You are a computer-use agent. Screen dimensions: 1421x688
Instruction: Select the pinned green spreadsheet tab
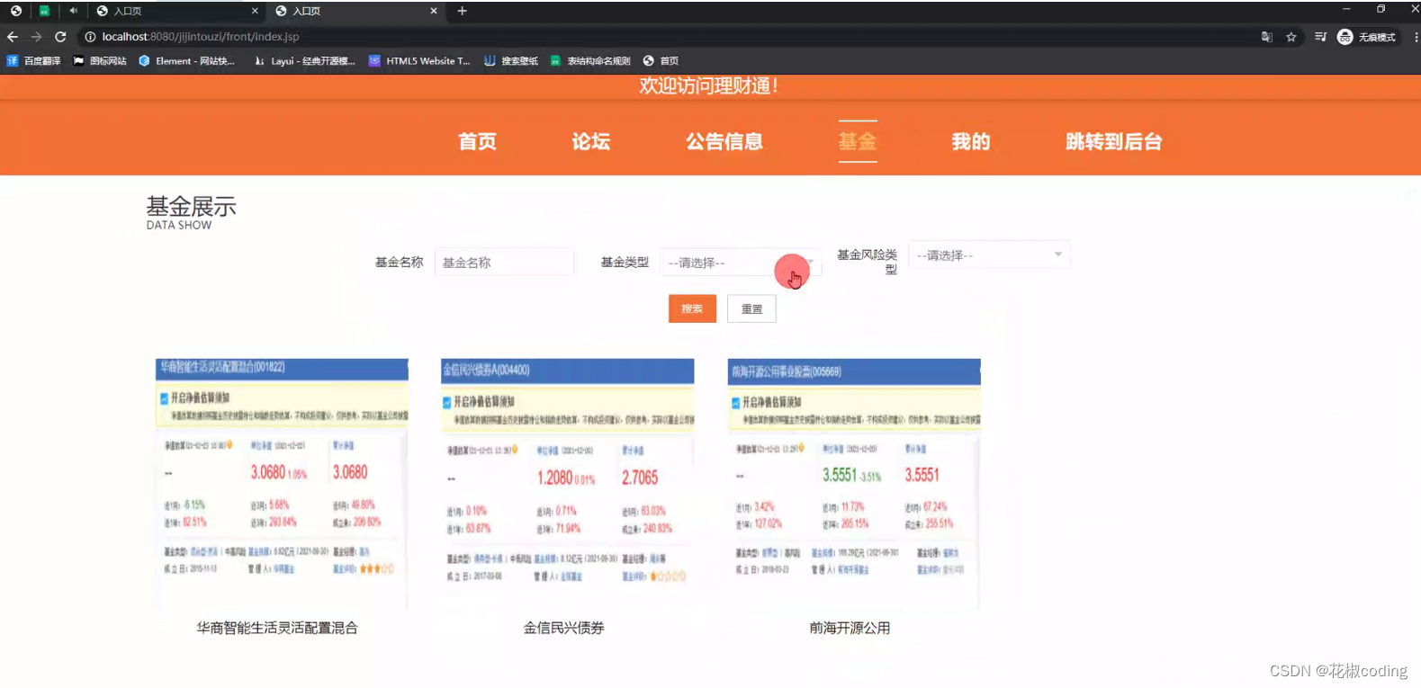click(x=44, y=11)
